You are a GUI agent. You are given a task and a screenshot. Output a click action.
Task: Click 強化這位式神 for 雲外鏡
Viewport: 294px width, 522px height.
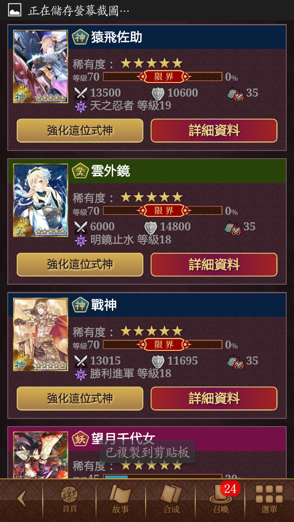tap(80, 265)
